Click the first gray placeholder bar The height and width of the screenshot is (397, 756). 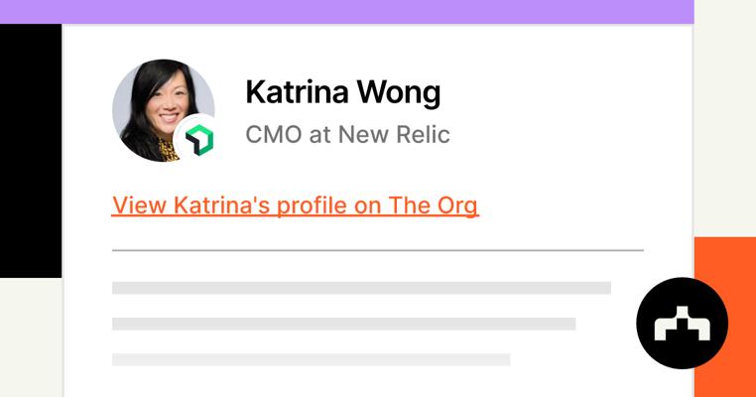[361, 288]
